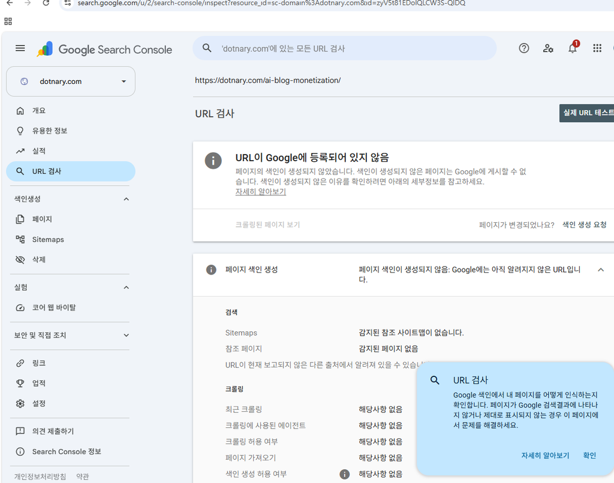The height and width of the screenshot is (483, 614).
Task: Open the hamburger main menu
Action: (20, 48)
